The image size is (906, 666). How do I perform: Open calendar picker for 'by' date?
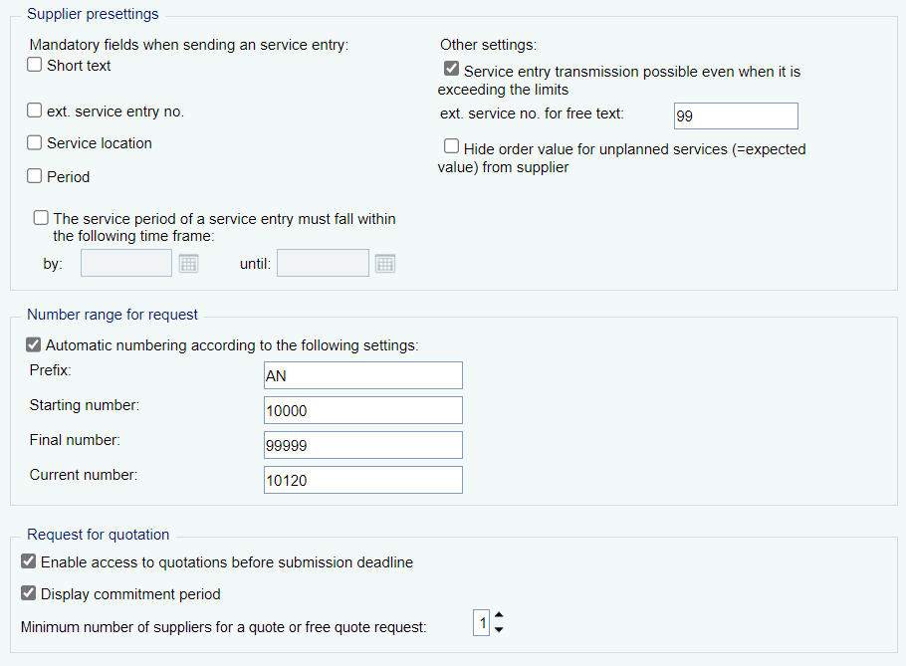point(188,264)
